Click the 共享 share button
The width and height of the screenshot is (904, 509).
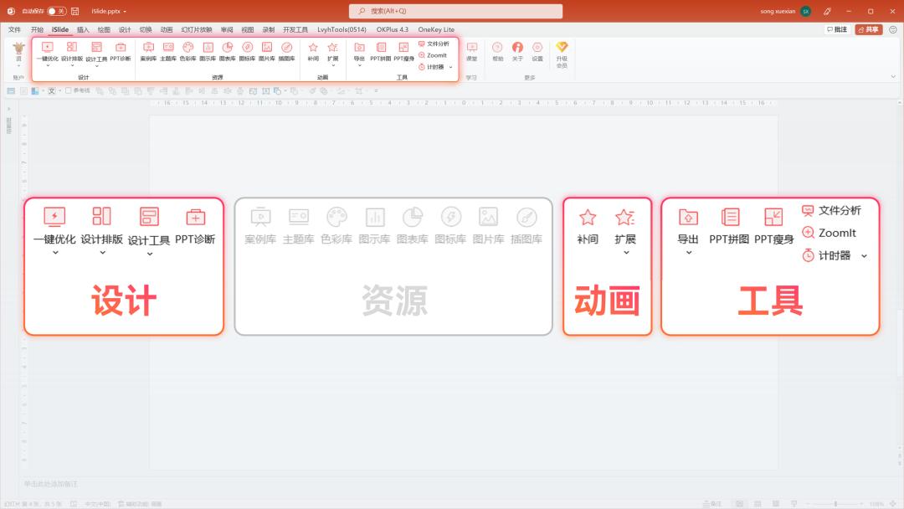[x=869, y=29]
